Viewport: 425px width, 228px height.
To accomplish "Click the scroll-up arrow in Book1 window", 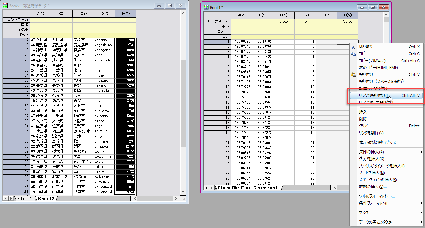I will pyautogui.click(x=386, y=15).
